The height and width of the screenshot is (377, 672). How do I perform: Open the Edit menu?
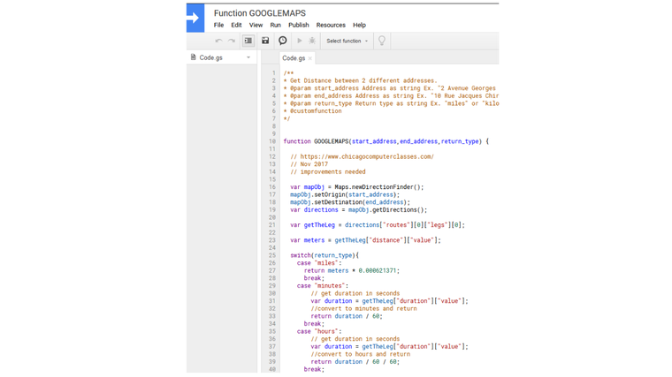click(x=236, y=25)
